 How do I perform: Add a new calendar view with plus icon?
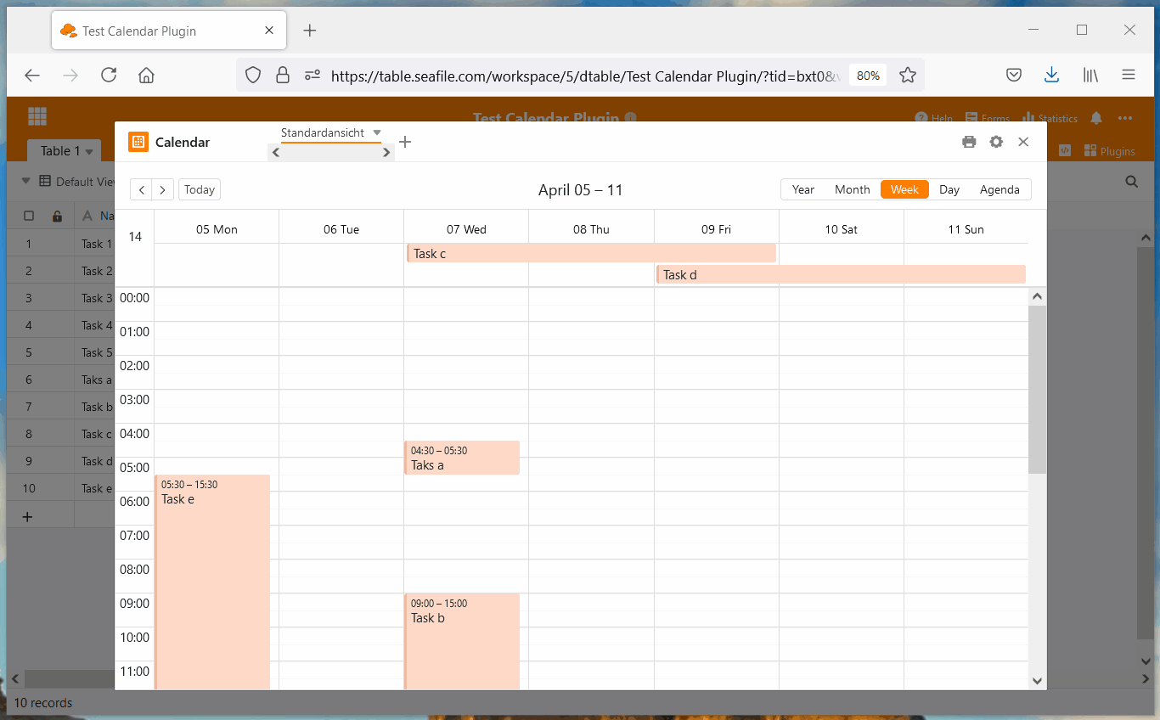click(405, 142)
